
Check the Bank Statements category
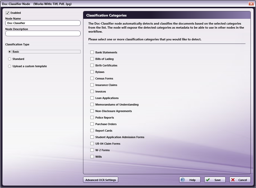pyautogui.click(x=92, y=52)
